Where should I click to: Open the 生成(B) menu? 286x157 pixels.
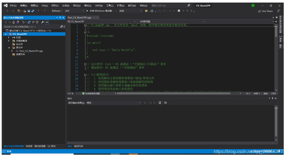pyautogui.click(x=66, y=6)
